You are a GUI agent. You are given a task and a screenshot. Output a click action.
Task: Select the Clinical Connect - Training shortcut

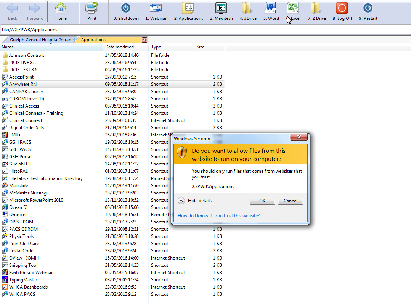point(36,113)
